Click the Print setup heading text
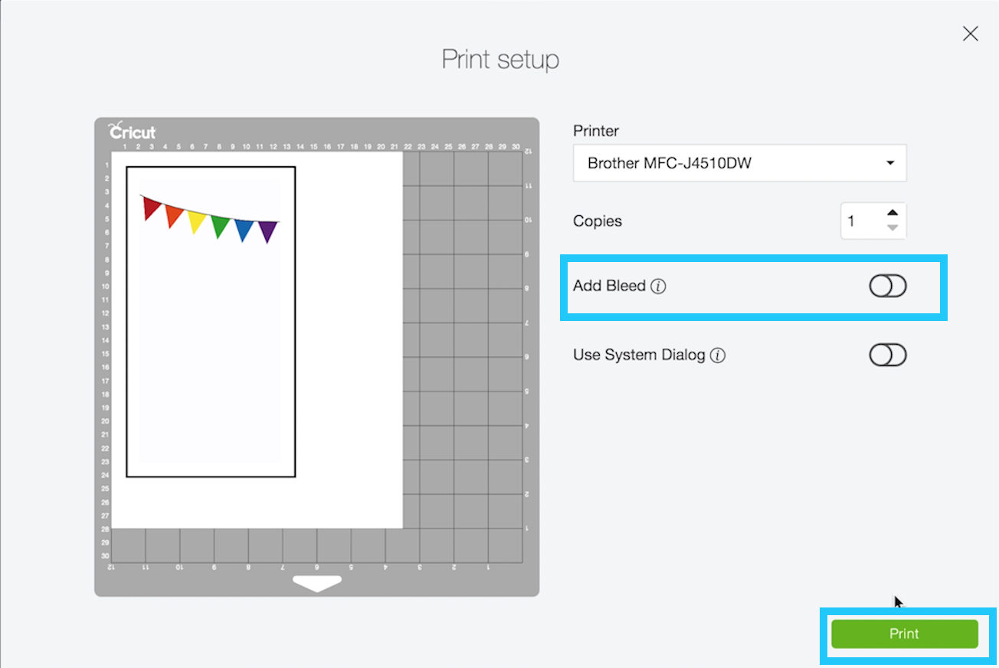Image resolution: width=999 pixels, height=668 pixels. (x=500, y=60)
